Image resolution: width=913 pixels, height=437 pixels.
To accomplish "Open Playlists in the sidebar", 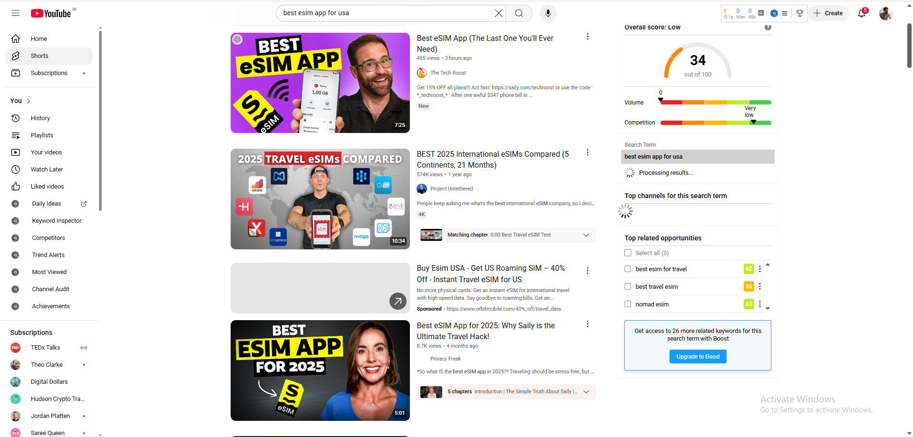I will (x=49, y=135).
